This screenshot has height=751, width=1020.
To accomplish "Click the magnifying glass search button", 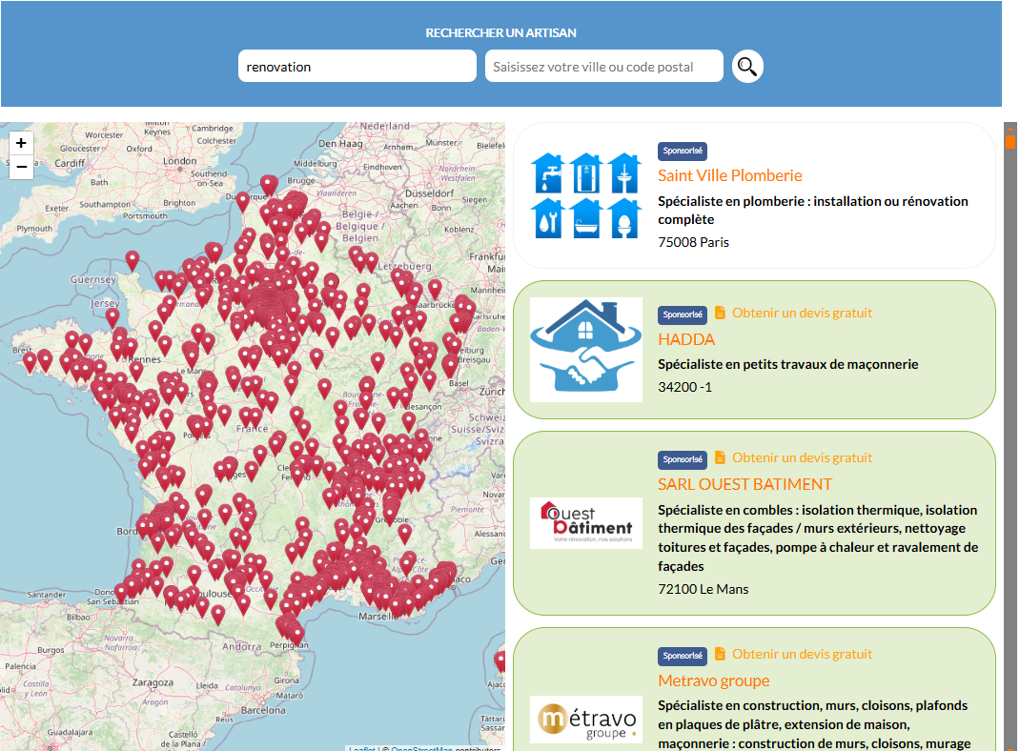I will (746, 67).
